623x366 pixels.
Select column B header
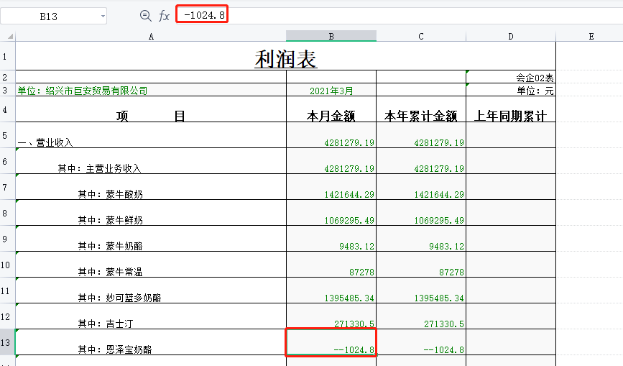click(x=331, y=36)
